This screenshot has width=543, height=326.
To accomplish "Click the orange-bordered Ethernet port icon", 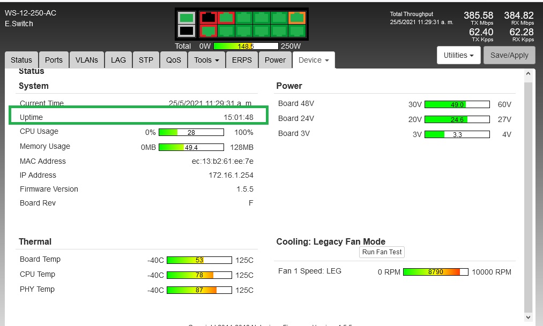I will click(297, 18).
